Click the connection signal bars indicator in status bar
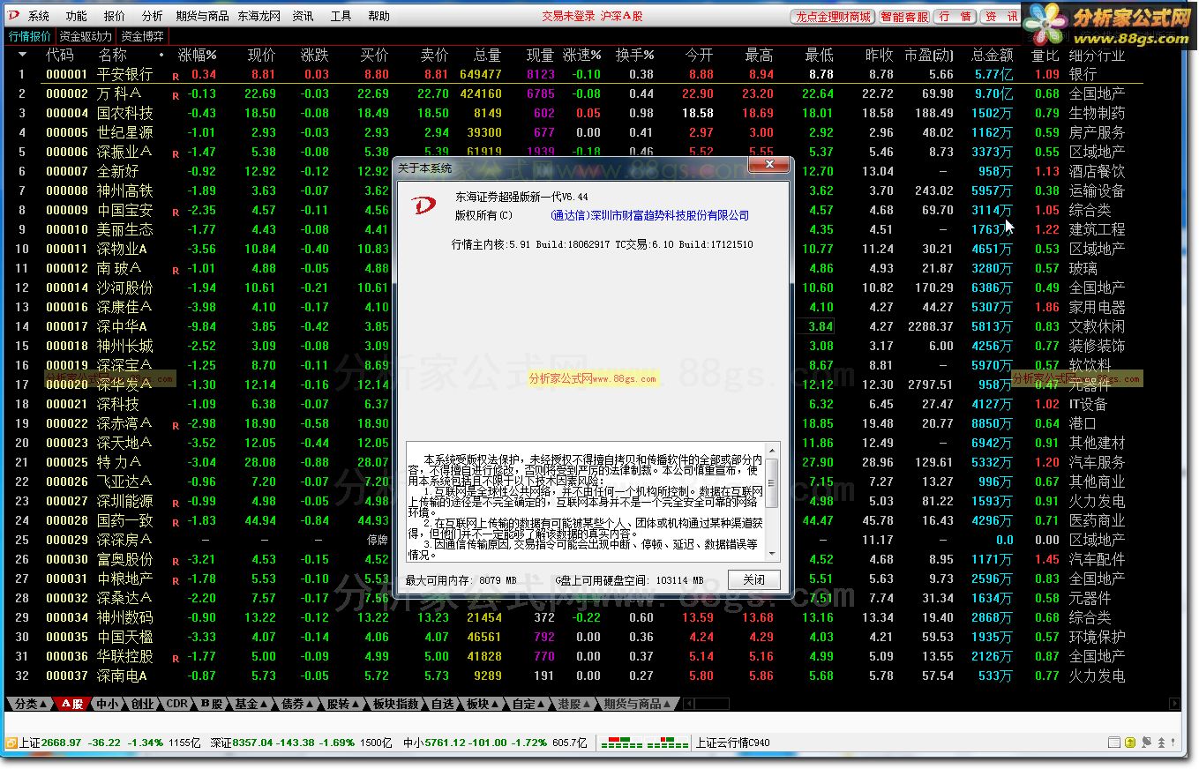The width and height of the screenshot is (1199, 769). (645, 743)
